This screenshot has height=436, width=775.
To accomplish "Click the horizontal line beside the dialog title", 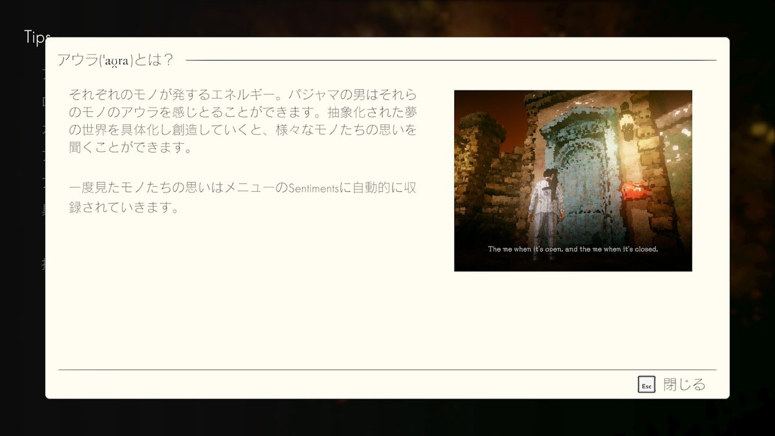I will click(452, 60).
